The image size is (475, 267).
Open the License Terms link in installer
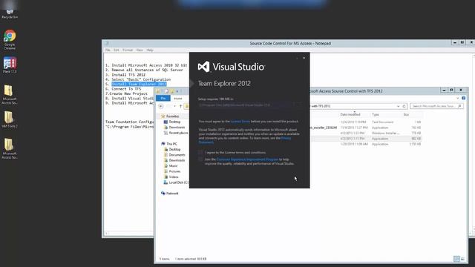click(240, 122)
